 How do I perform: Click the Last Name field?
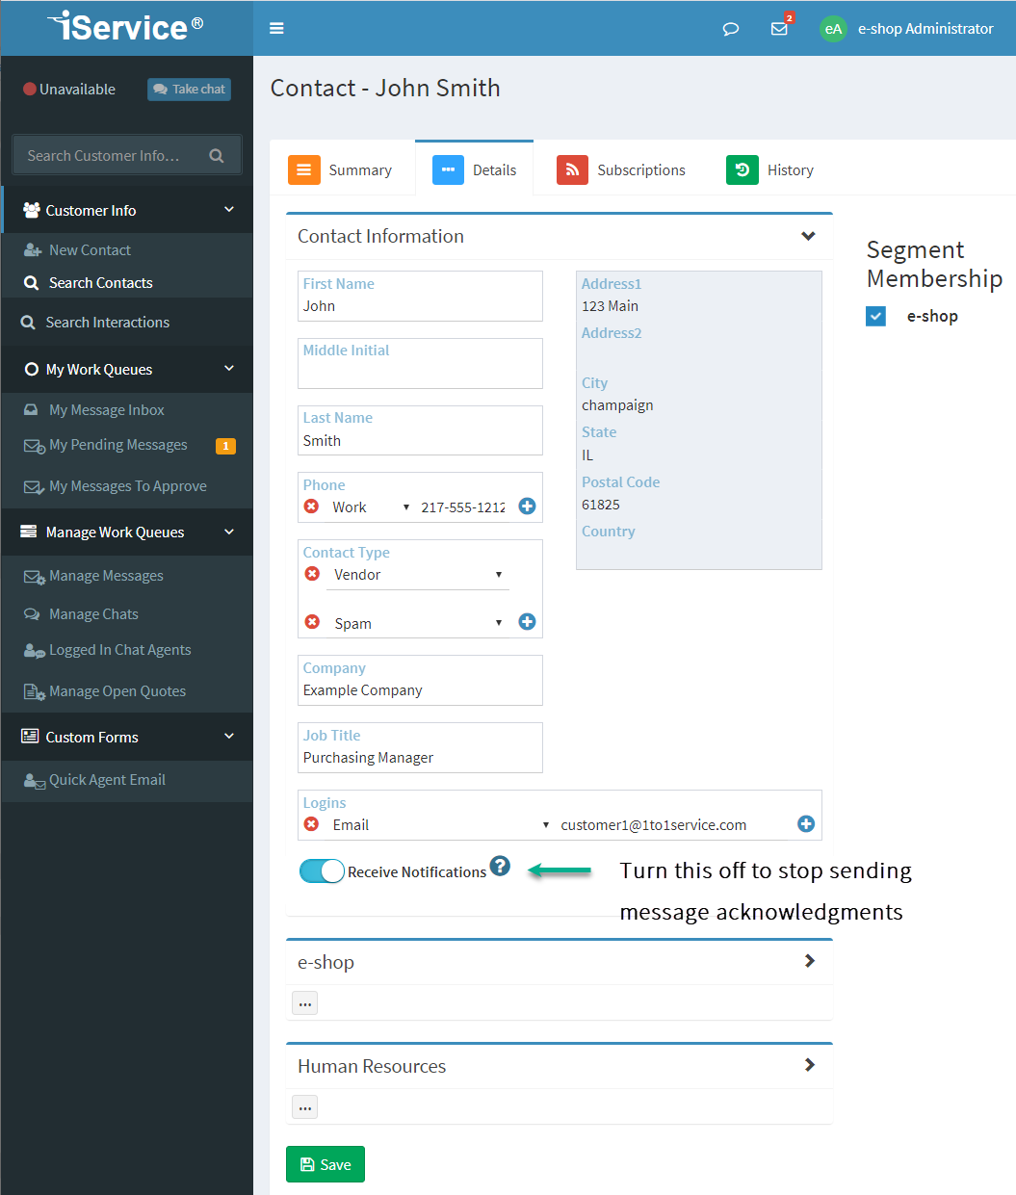coord(420,430)
